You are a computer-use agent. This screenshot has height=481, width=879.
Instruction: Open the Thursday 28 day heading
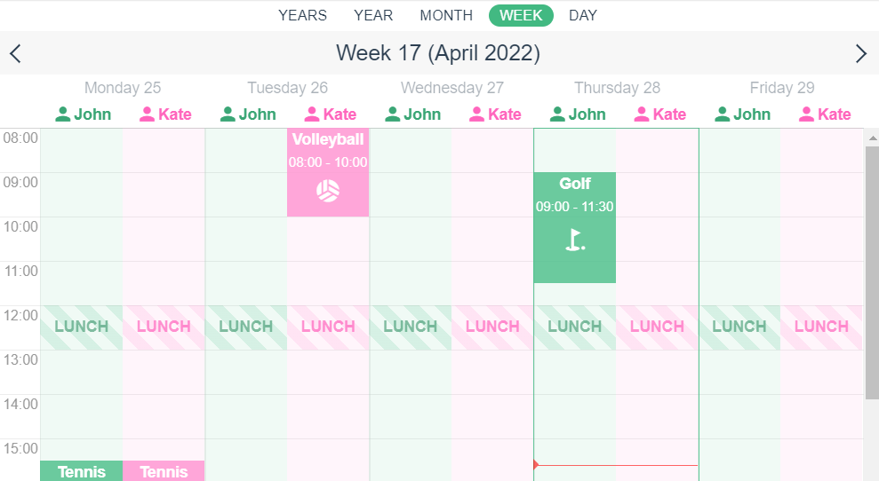[x=617, y=88]
